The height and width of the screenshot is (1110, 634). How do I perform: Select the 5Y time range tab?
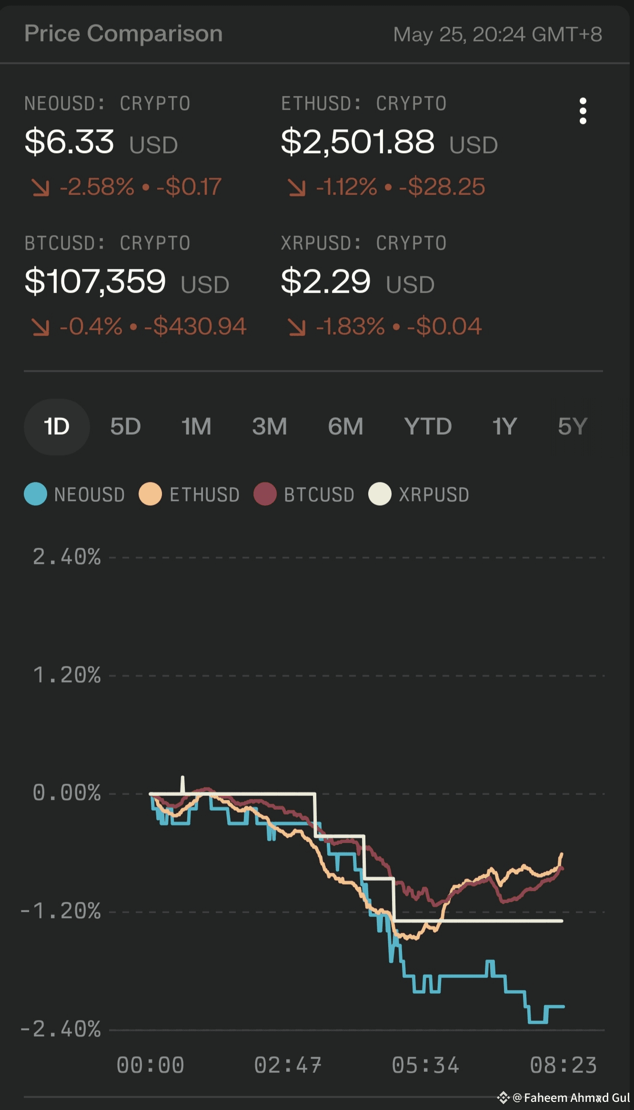(573, 427)
